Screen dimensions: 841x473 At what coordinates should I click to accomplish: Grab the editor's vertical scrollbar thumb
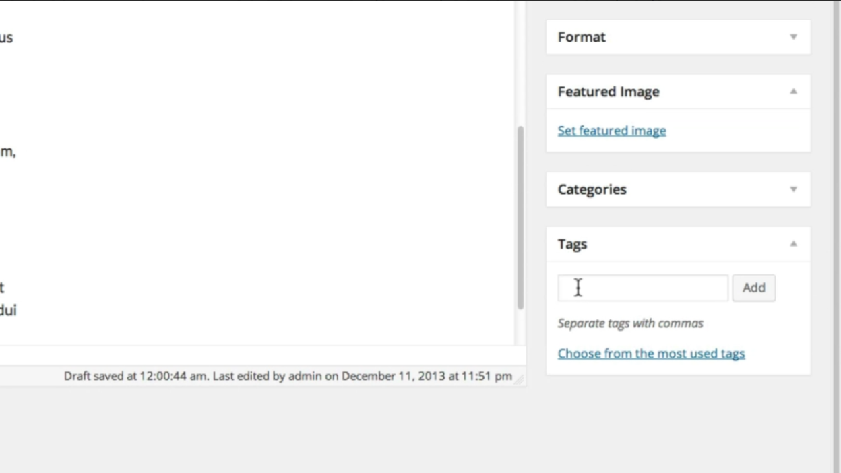[x=520, y=216]
